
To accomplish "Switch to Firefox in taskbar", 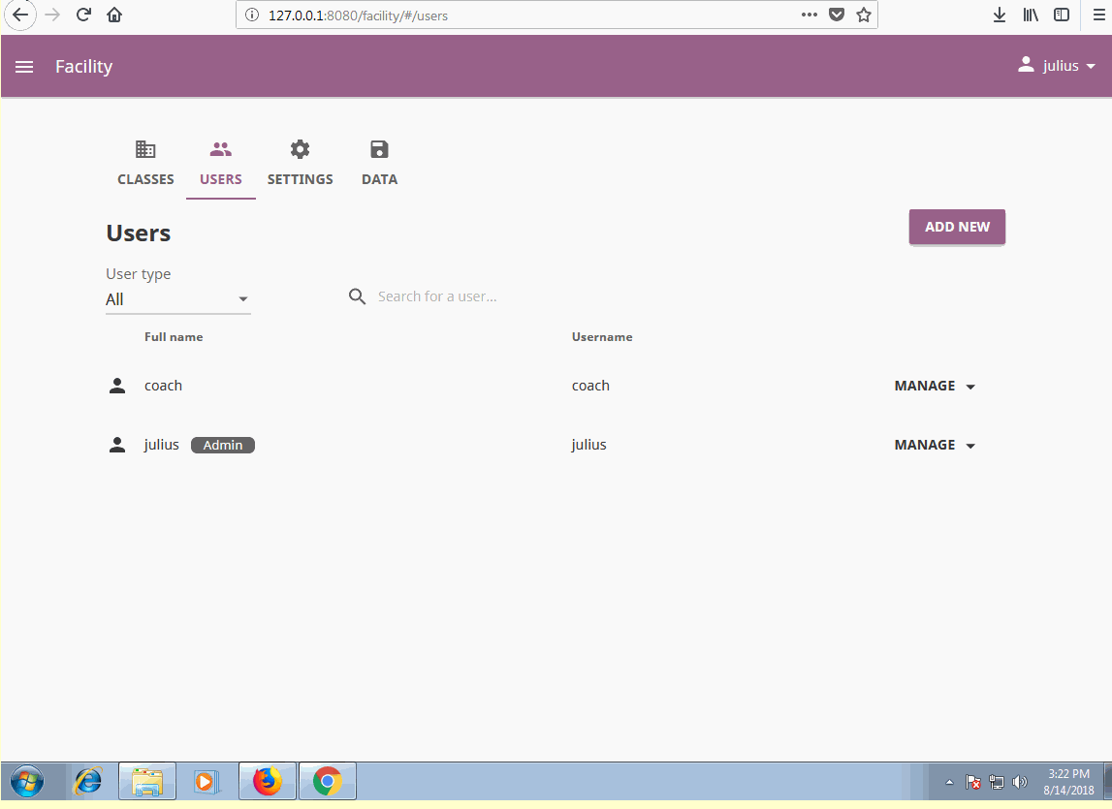I will pyautogui.click(x=268, y=781).
